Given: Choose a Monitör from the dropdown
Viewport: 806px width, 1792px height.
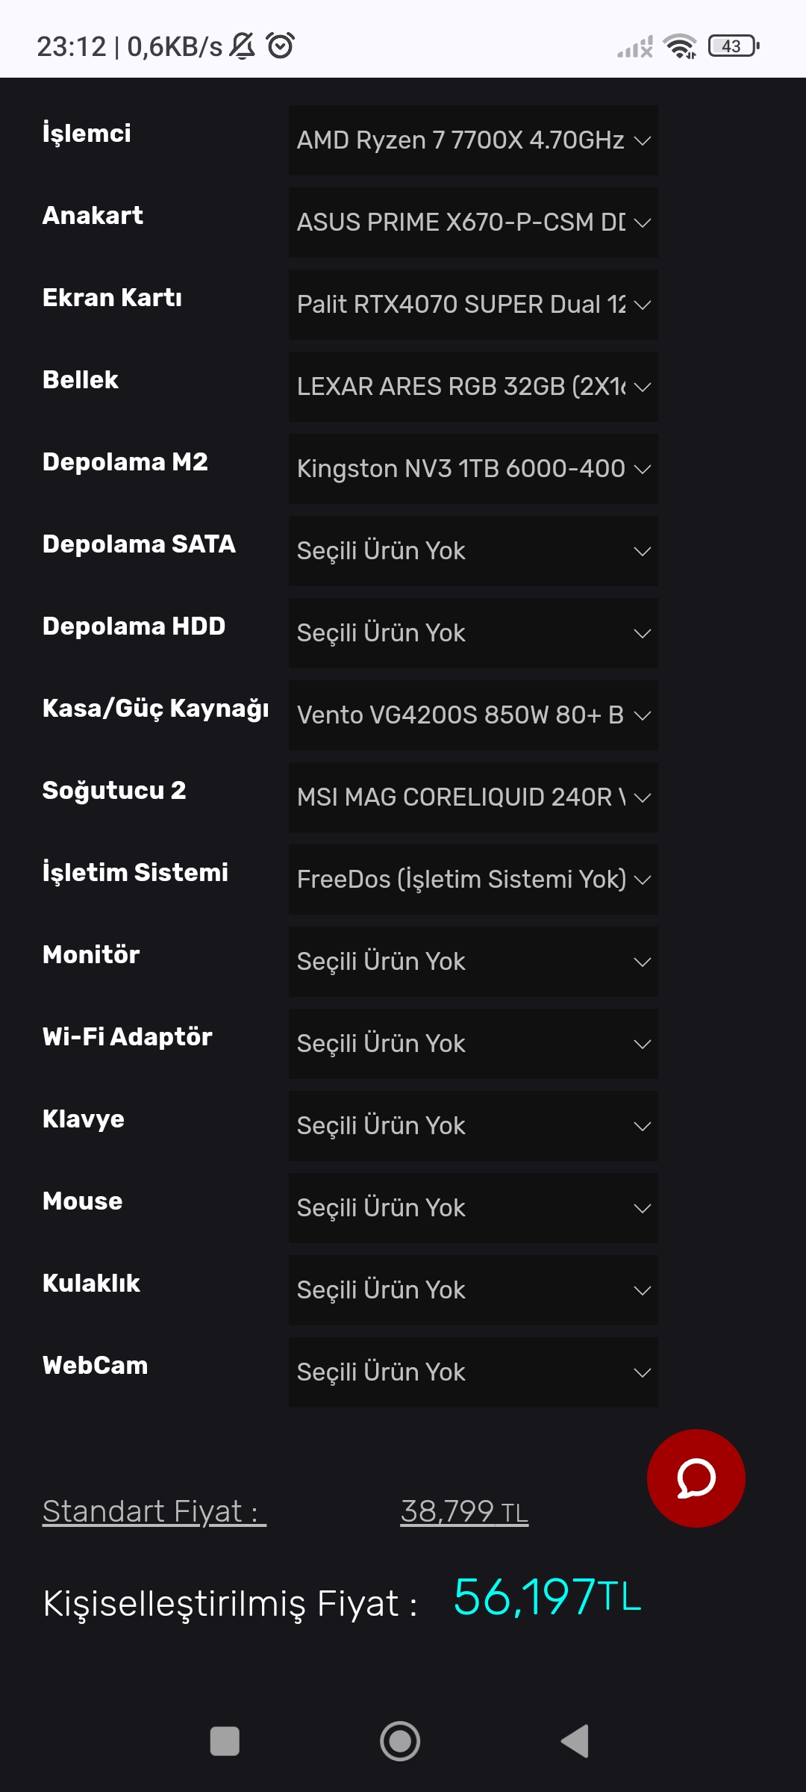Looking at the screenshot, I should (473, 962).
